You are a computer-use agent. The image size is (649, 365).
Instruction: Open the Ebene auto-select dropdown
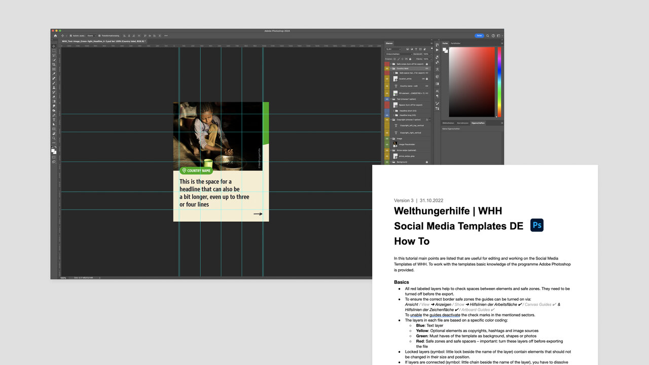click(91, 35)
